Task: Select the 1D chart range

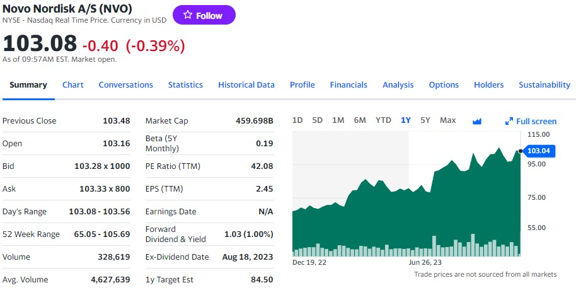Action: click(297, 120)
